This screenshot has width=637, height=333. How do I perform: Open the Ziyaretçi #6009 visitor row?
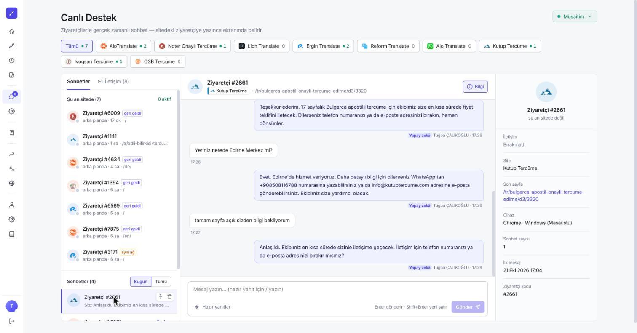click(x=120, y=117)
